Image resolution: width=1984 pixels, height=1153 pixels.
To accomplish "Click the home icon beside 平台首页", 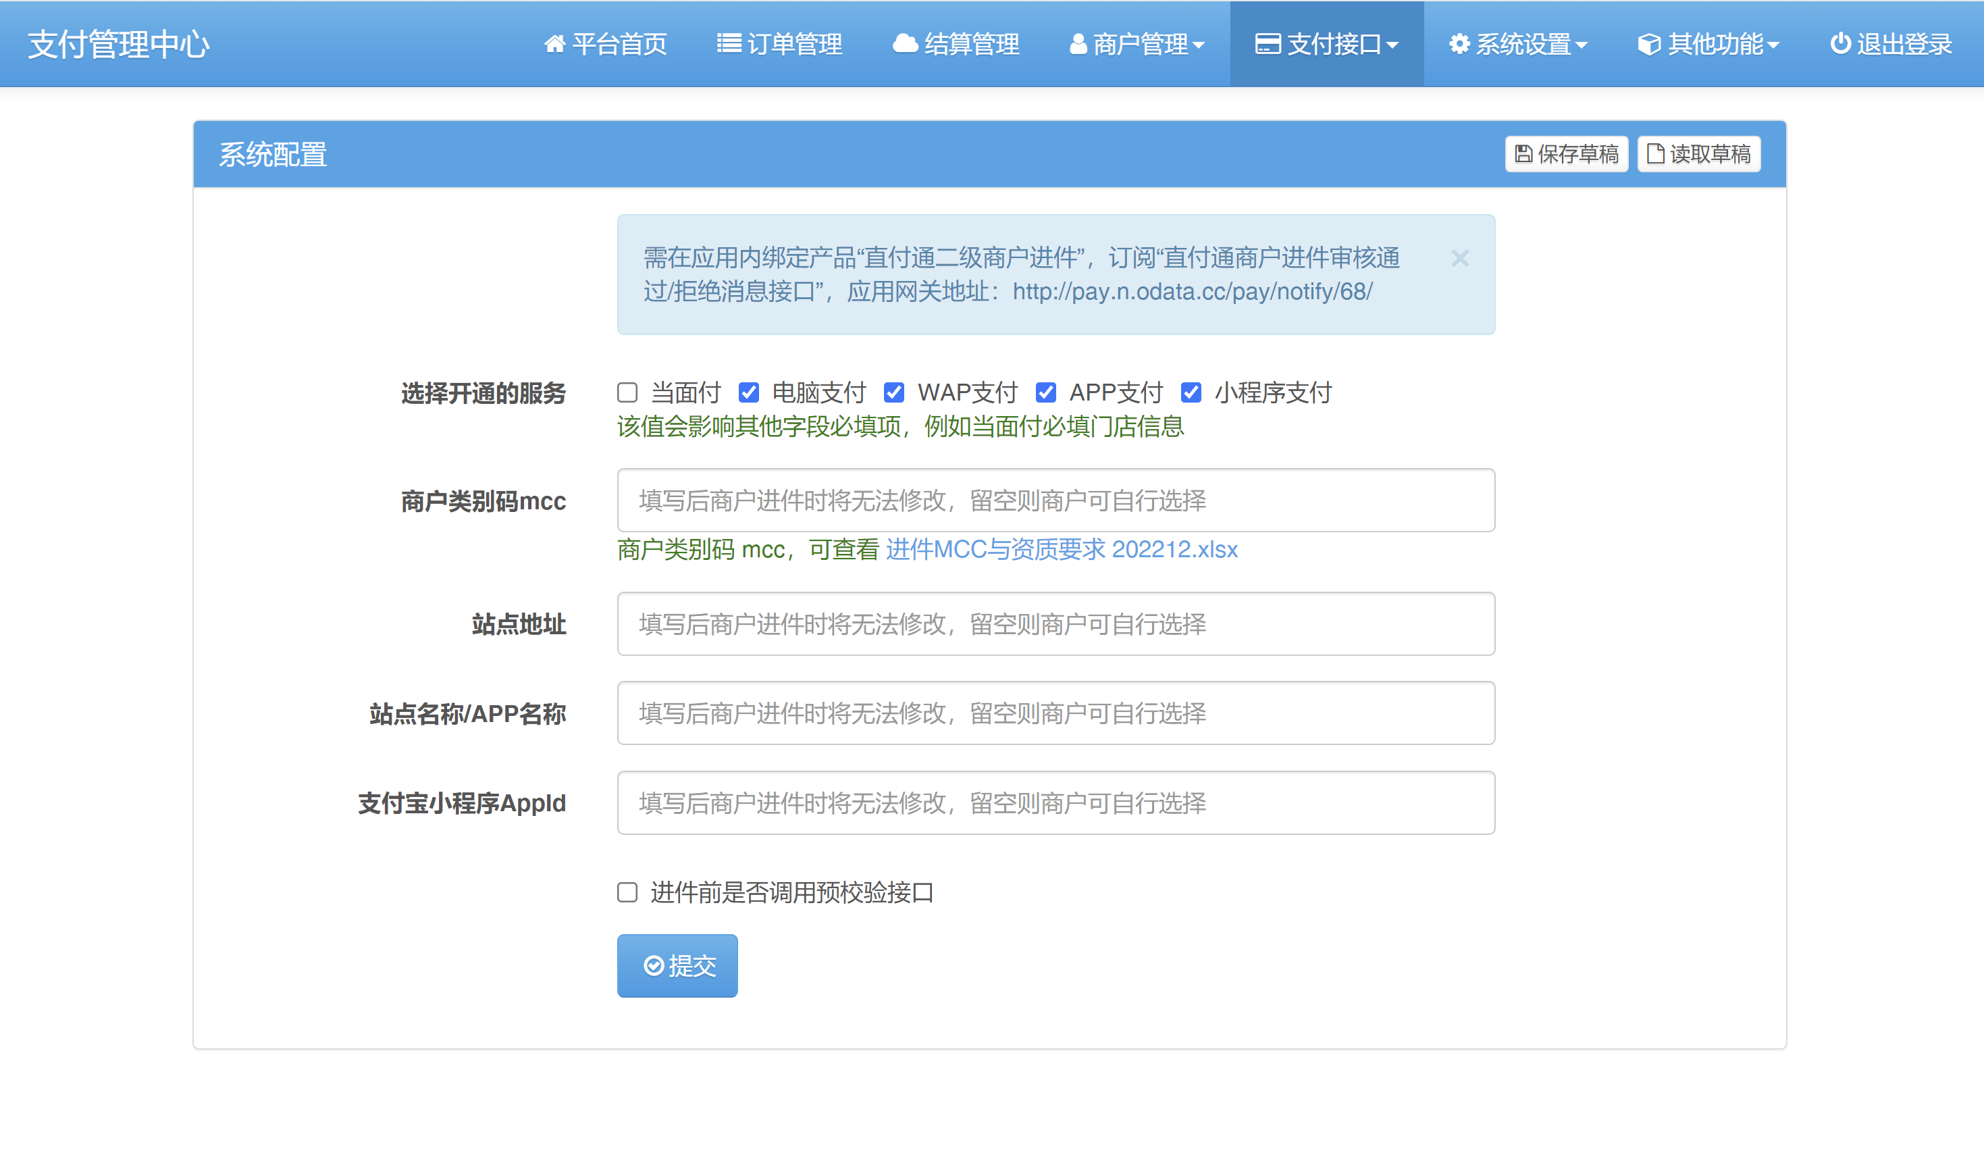I will 555,44.
